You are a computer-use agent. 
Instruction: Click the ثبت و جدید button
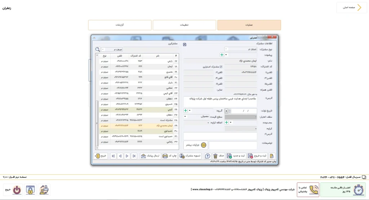coord(236,156)
